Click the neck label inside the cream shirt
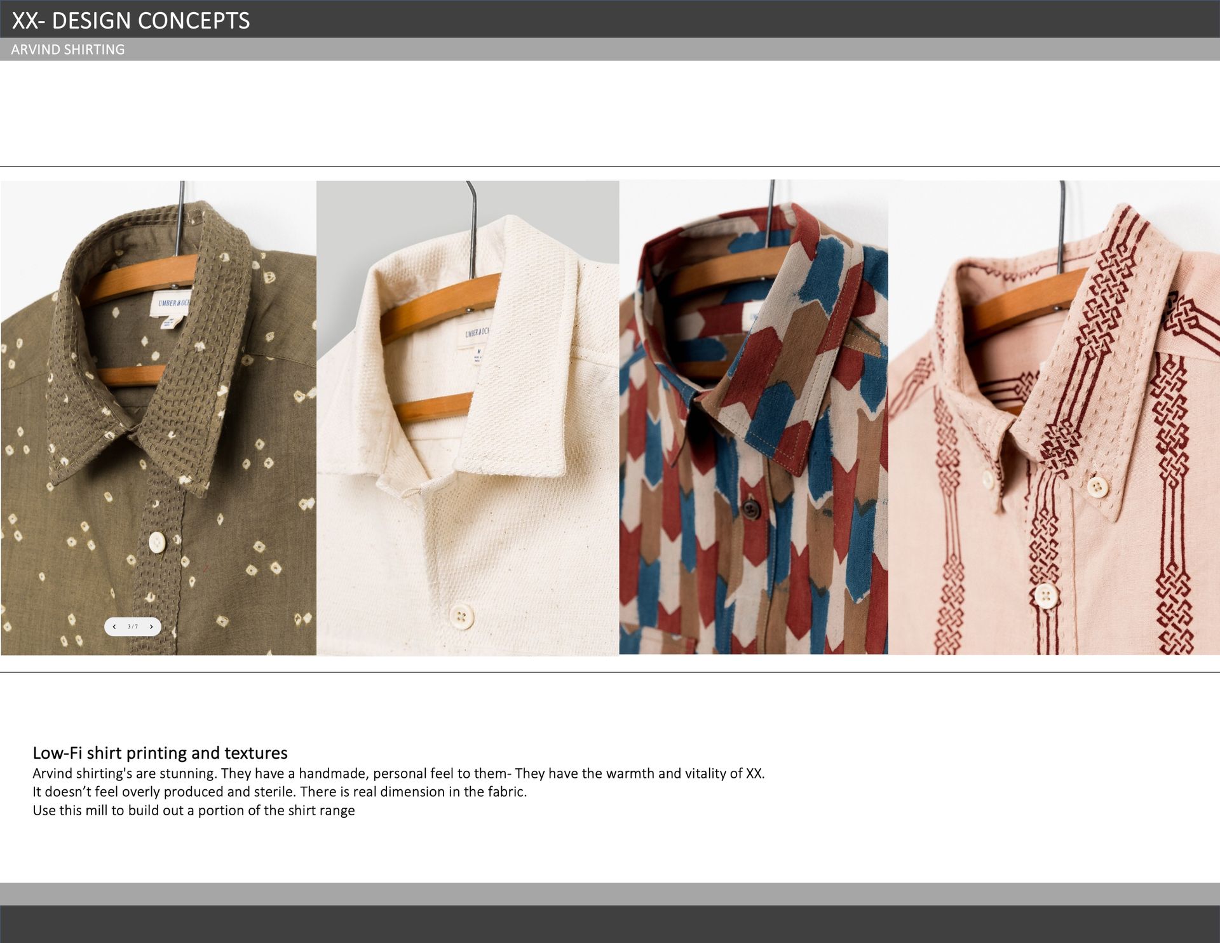 [477, 334]
